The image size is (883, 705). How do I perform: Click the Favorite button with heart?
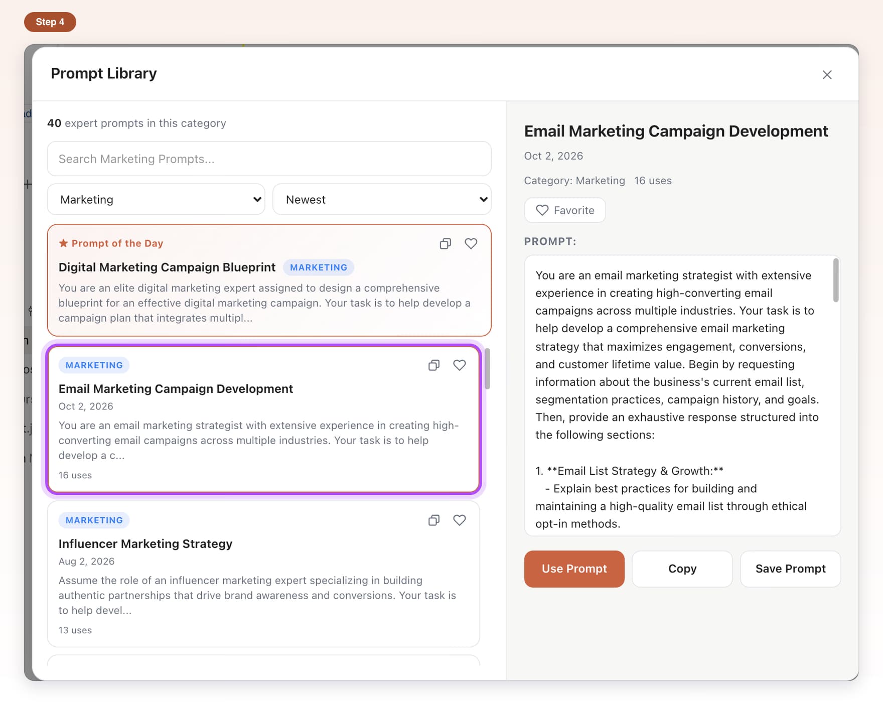pos(565,210)
